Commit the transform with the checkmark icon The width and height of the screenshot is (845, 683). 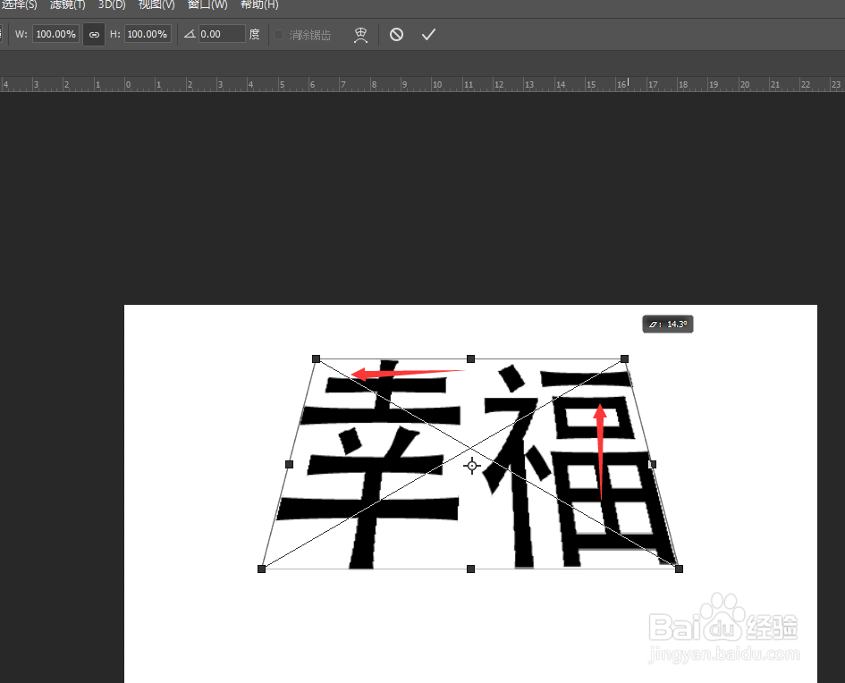click(427, 34)
